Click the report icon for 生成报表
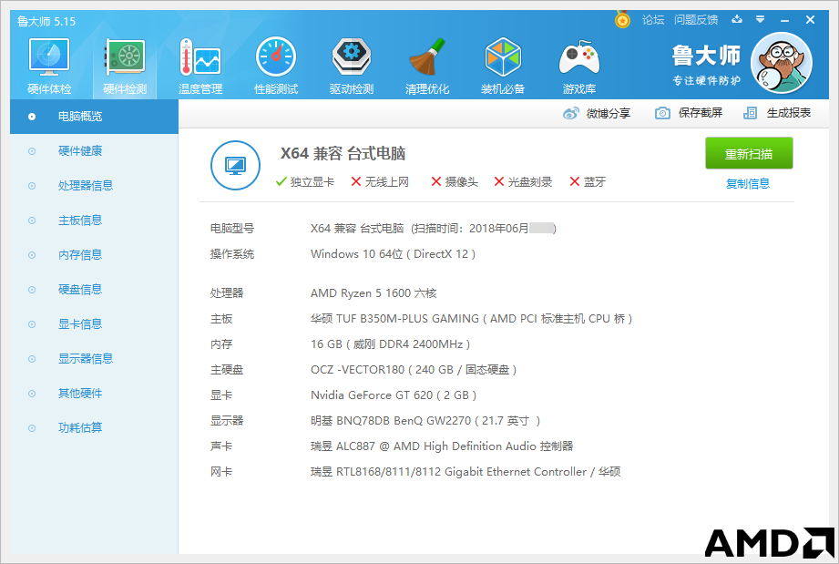Image resolution: width=839 pixels, height=564 pixels. [x=750, y=114]
